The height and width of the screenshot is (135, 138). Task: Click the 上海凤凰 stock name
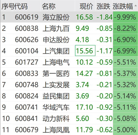[x=56, y=130]
